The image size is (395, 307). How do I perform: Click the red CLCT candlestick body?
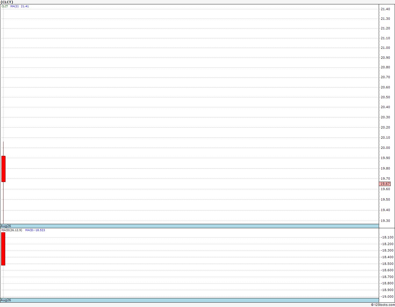click(3, 169)
